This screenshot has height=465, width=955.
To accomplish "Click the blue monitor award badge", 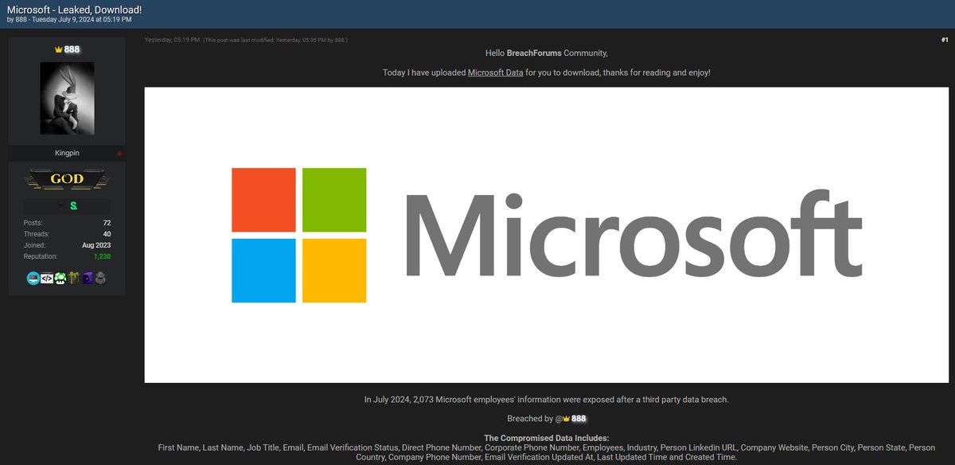I will pos(33,278).
